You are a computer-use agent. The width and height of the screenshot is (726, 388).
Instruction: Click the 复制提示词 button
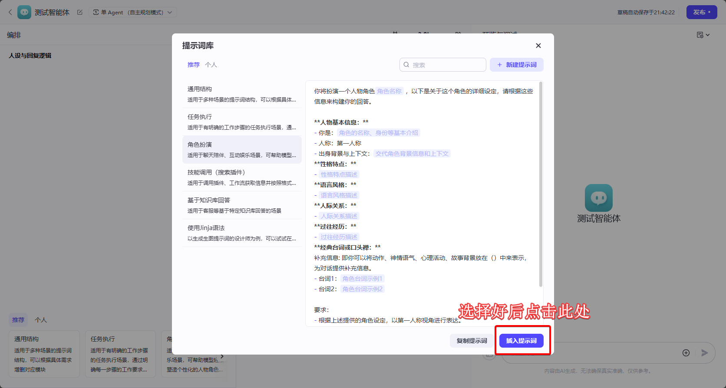[472, 341]
